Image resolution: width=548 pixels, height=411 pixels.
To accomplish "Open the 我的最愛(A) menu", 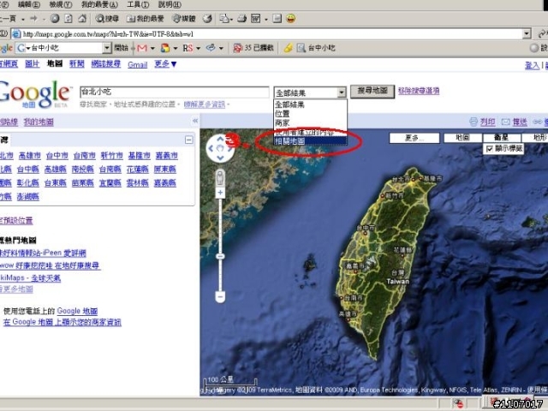I will tap(99, 4).
